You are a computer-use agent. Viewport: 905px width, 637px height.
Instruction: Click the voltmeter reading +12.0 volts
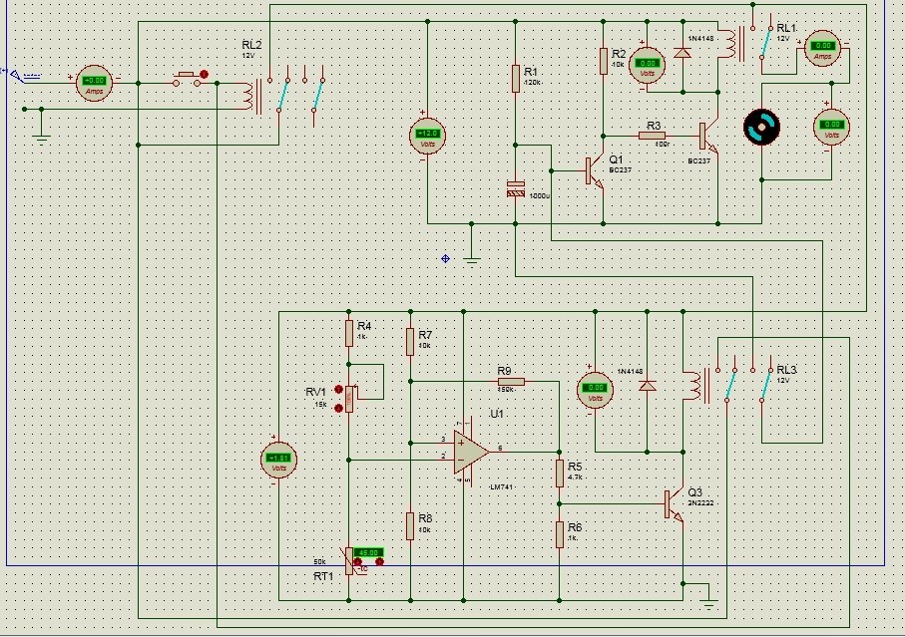(428, 137)
